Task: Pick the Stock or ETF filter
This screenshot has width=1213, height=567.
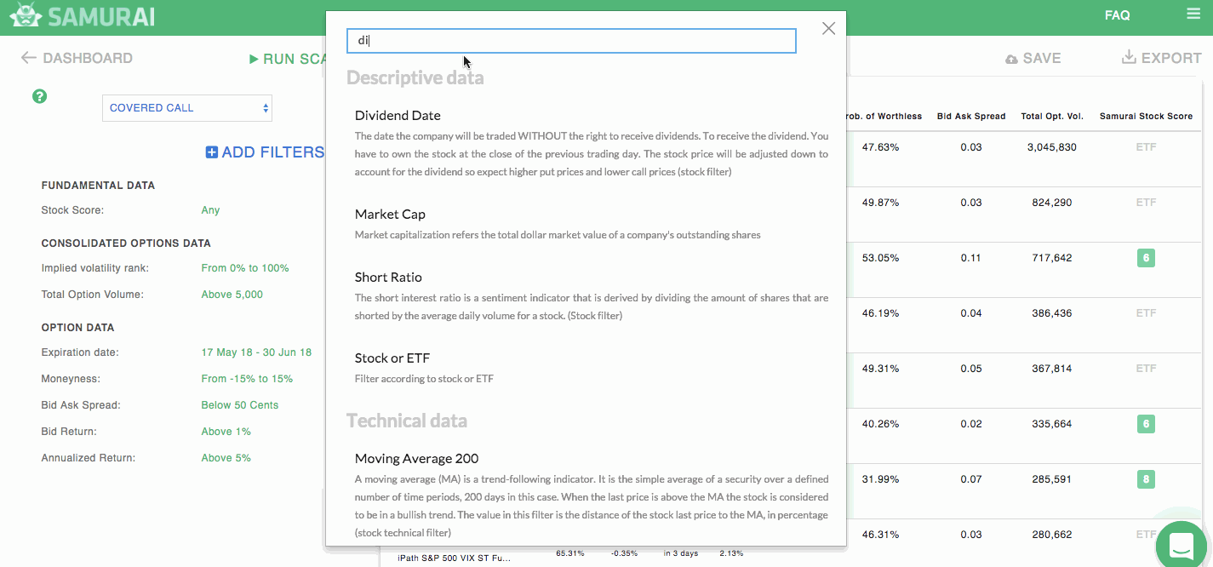Action: coord(392,358)
